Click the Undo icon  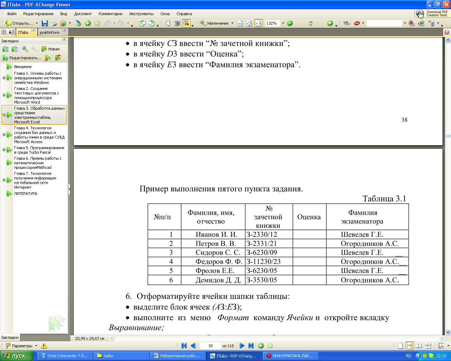coord(107,23)
